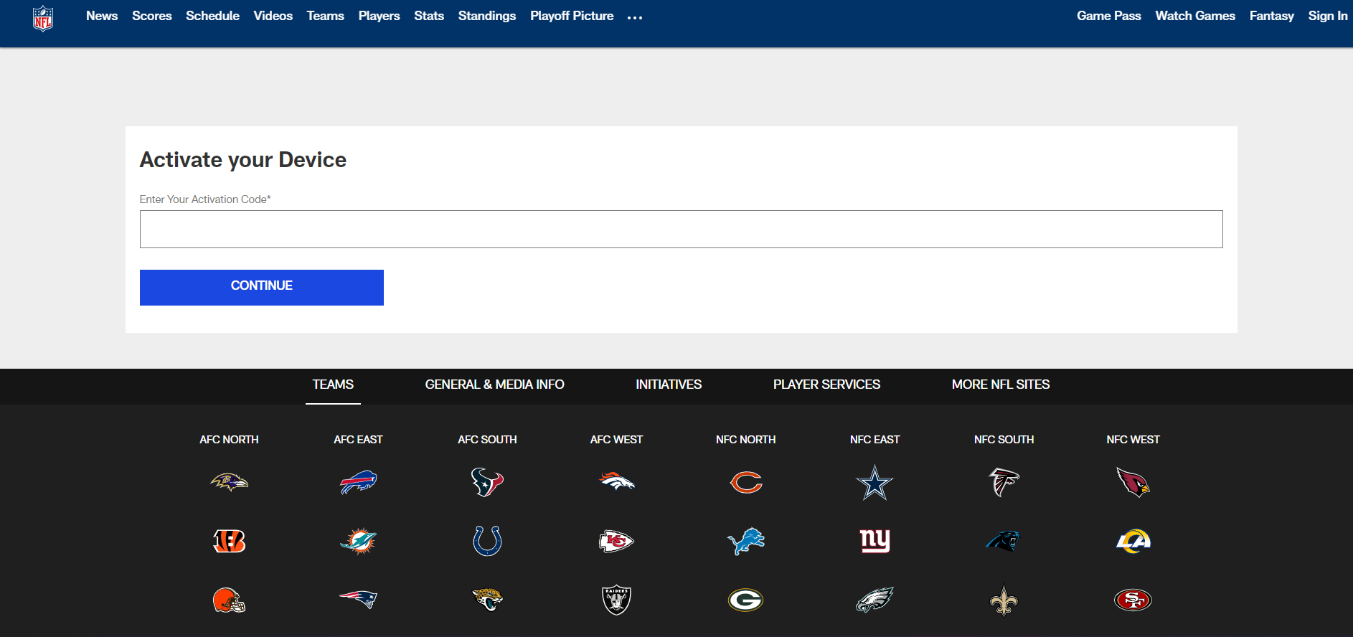Open the Cincinnati Bengals team logo
Image resolution: width=1353 pixels, height=637 pixels.
(x=229, y=541)
